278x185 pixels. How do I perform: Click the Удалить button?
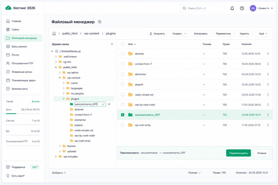pyautogui.click(x=244, y=34)
